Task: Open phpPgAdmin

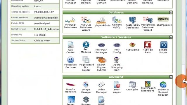Action: coord(164,22)
